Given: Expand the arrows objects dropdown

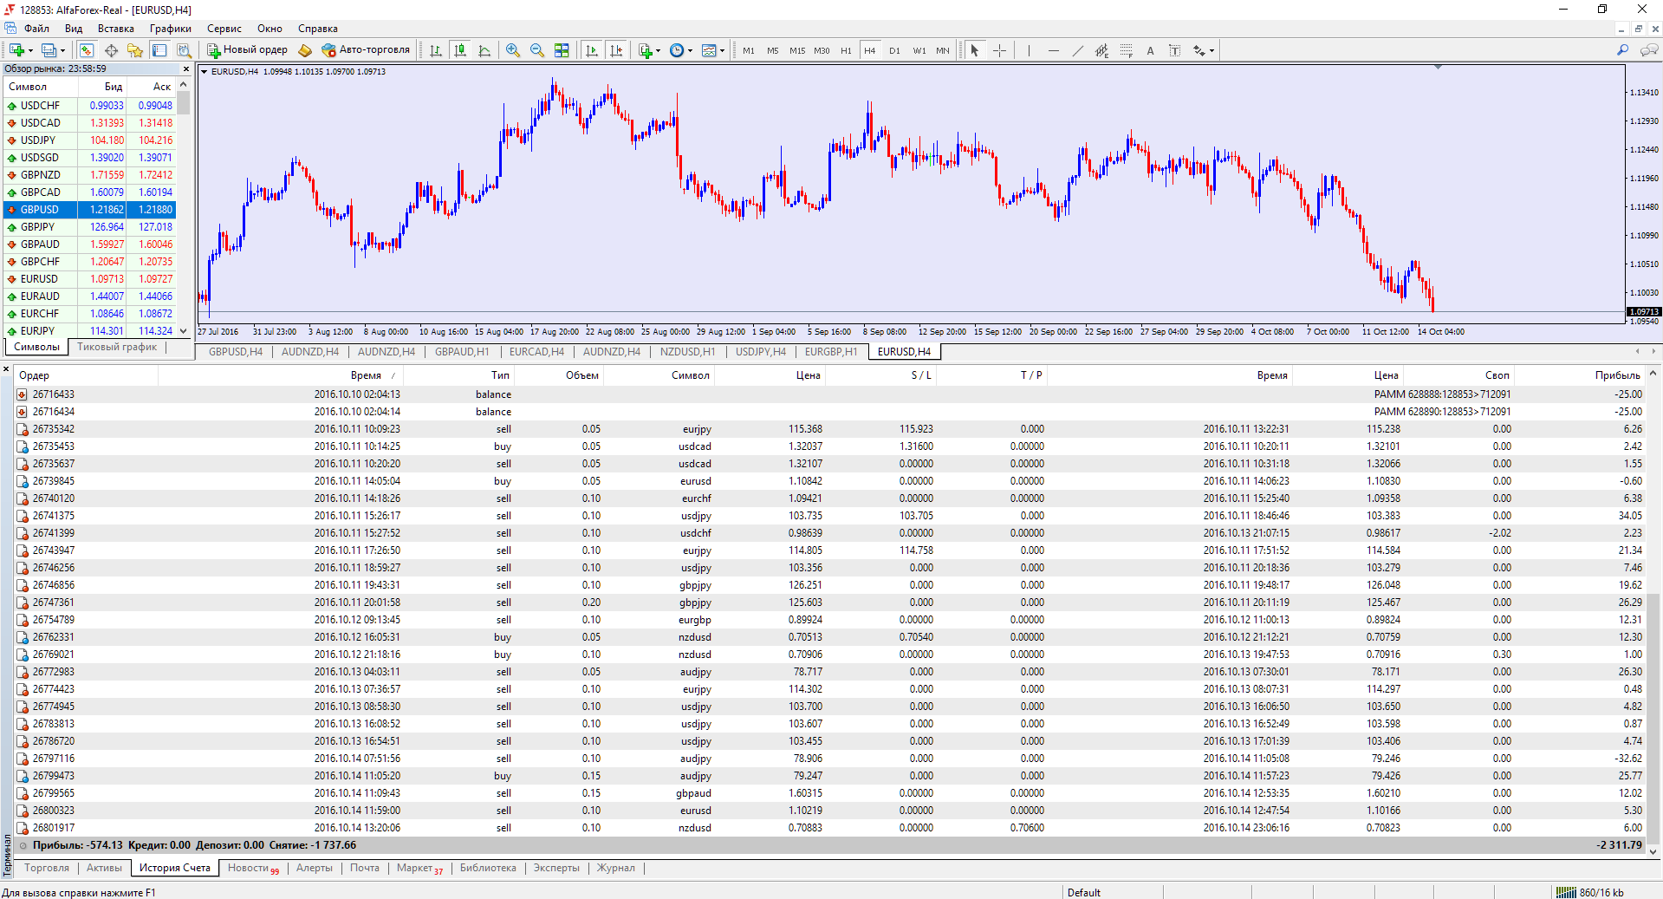Looking at the screenshot, I should (x=1212, y=50).
